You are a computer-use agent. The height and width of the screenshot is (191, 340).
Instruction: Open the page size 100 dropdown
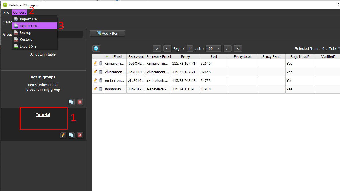click(x=213, y=49)
